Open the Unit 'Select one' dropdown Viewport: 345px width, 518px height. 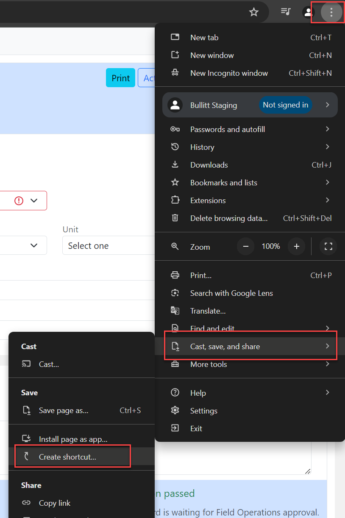click(x=108, y=246)
